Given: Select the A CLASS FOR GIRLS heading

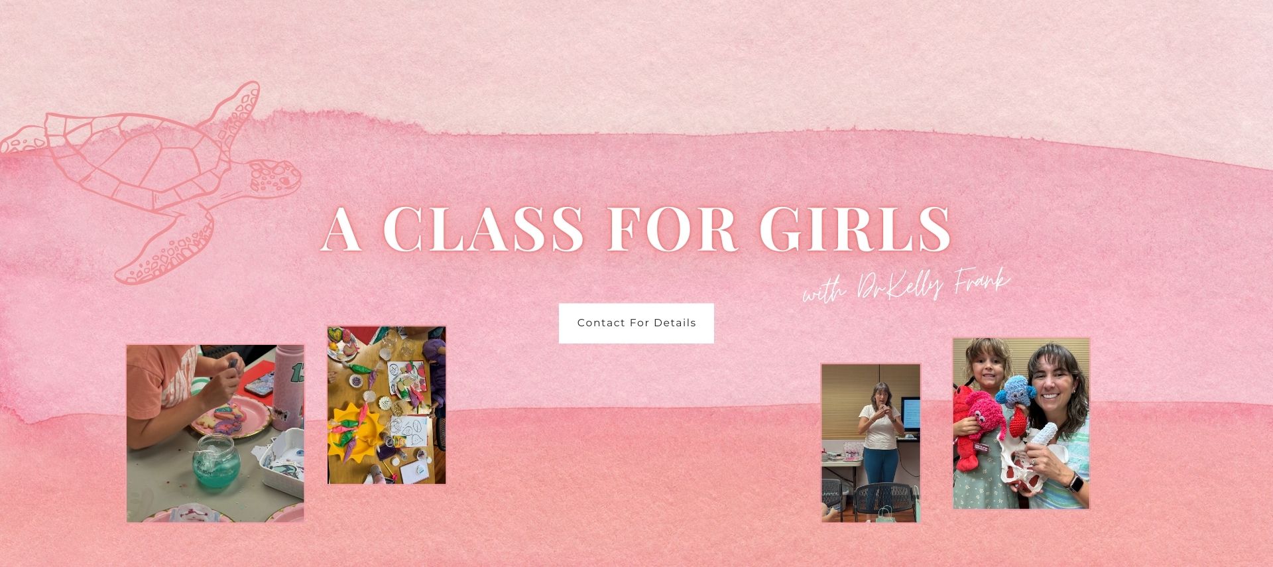Looking at the screenshot, I should [x=636, y=228].
